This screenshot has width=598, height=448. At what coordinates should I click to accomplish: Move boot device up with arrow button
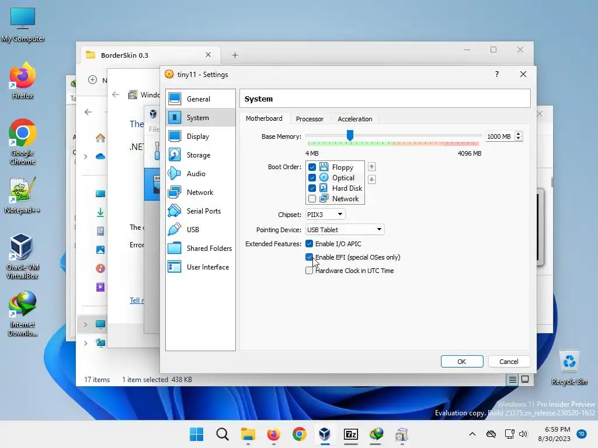(371, 167)
